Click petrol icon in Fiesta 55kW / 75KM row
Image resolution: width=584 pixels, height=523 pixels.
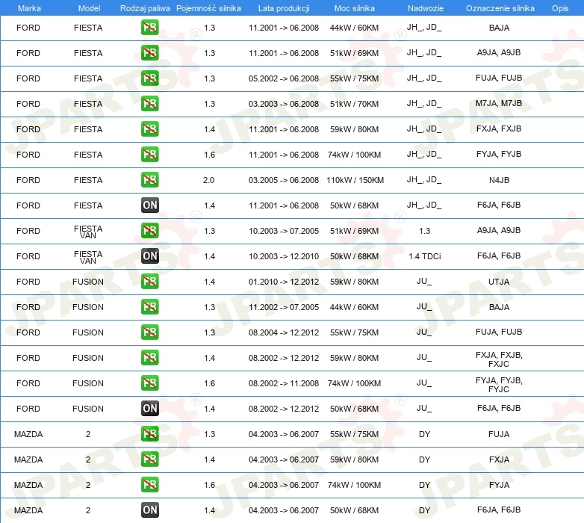pos(149,78)
